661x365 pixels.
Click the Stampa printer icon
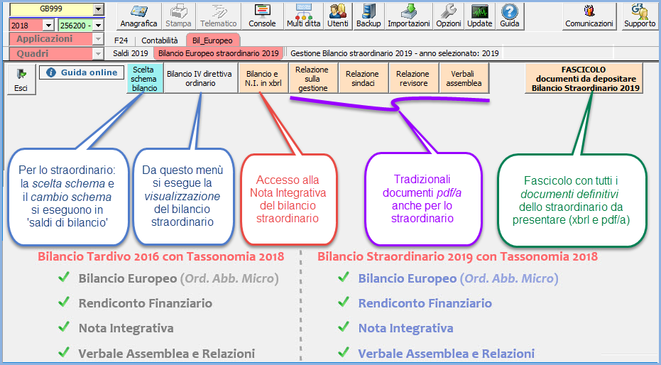click(178, 16)
